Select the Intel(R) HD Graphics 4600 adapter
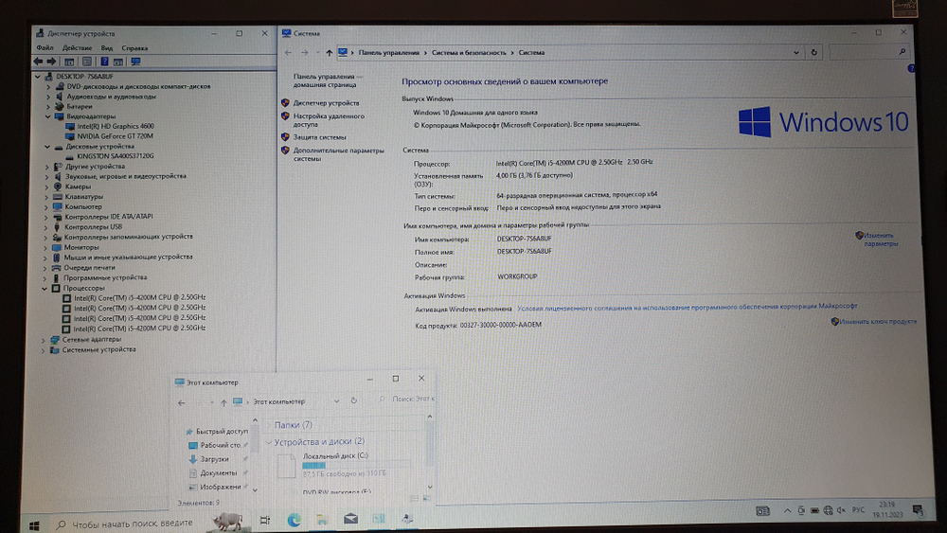 click(116, 126)
